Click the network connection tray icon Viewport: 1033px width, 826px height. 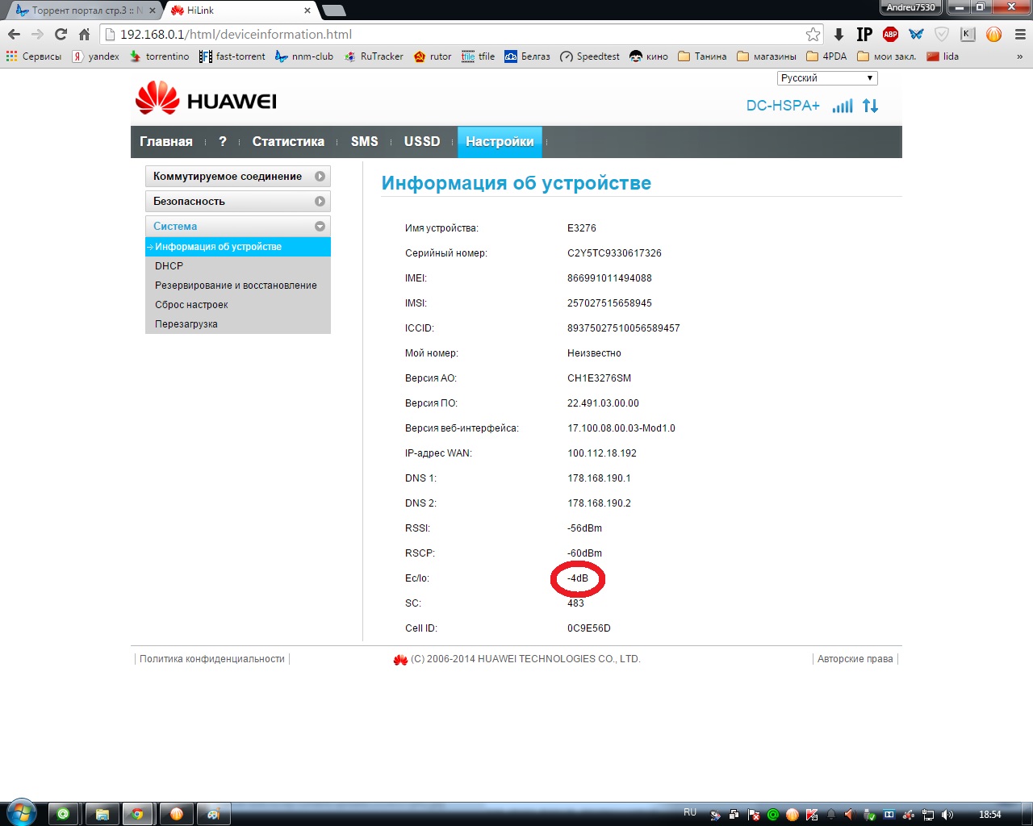pyautogui.click(x=928, y=815)
